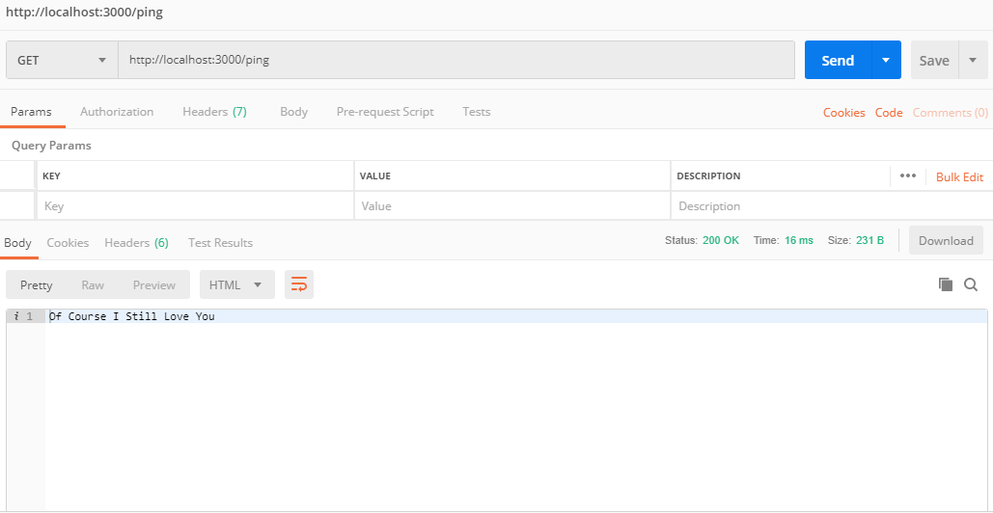Expand the Send button dropdown arrow
Screen dimensions: 993x513
pos(886,60)
